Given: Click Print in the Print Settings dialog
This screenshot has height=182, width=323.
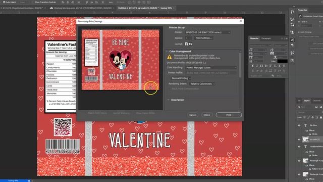Looking at the screenshot, I should tap(229, 115).
